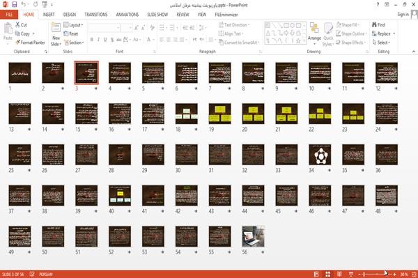
Task: Toggle Justify paragraph alignment
Action: [x=182, y=40]
